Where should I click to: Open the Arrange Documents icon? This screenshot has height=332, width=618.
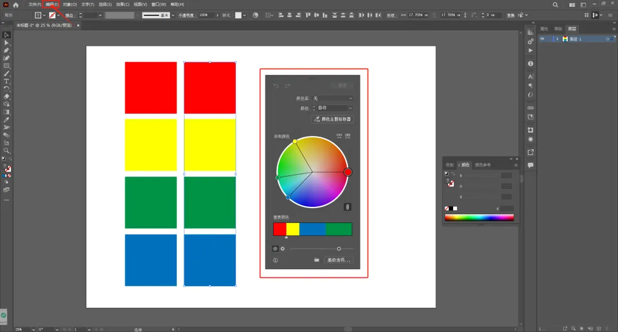(x=572, y=5)
